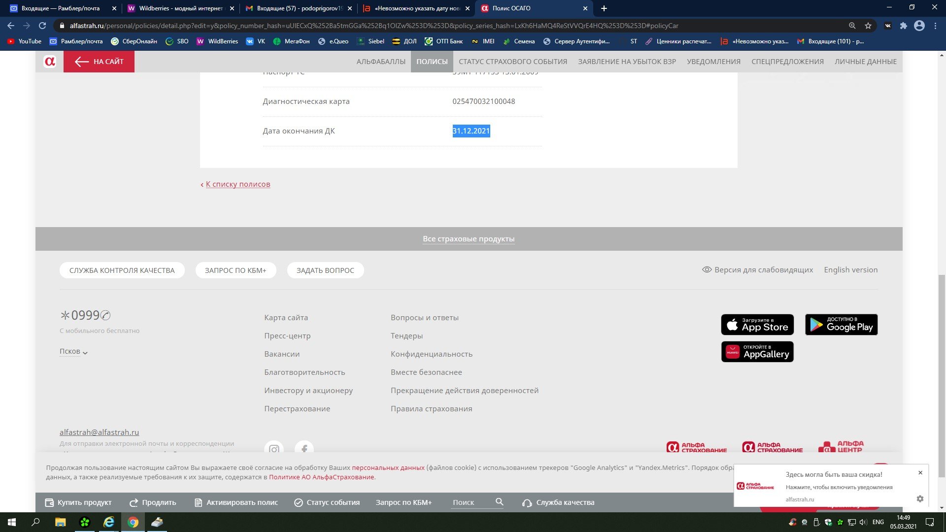The width and height of the screenshot is (946, 532).
Task: Open Вакансии footer link
Action: click(282, 354)
